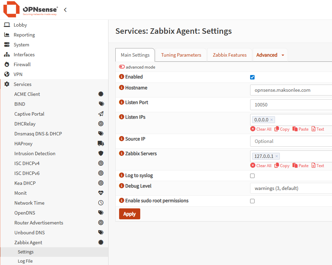
Task: Expand the Firewall menu section
Action: pos(54,64)
